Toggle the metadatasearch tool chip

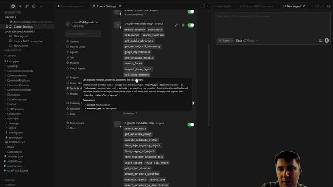click(x=134, y=30)
